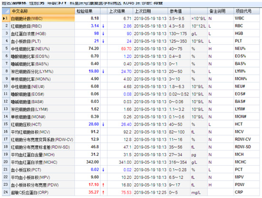Click the select-all corner cell of grid
The image size is (262, 198).
pyautogui.click(x=6, y=11)
